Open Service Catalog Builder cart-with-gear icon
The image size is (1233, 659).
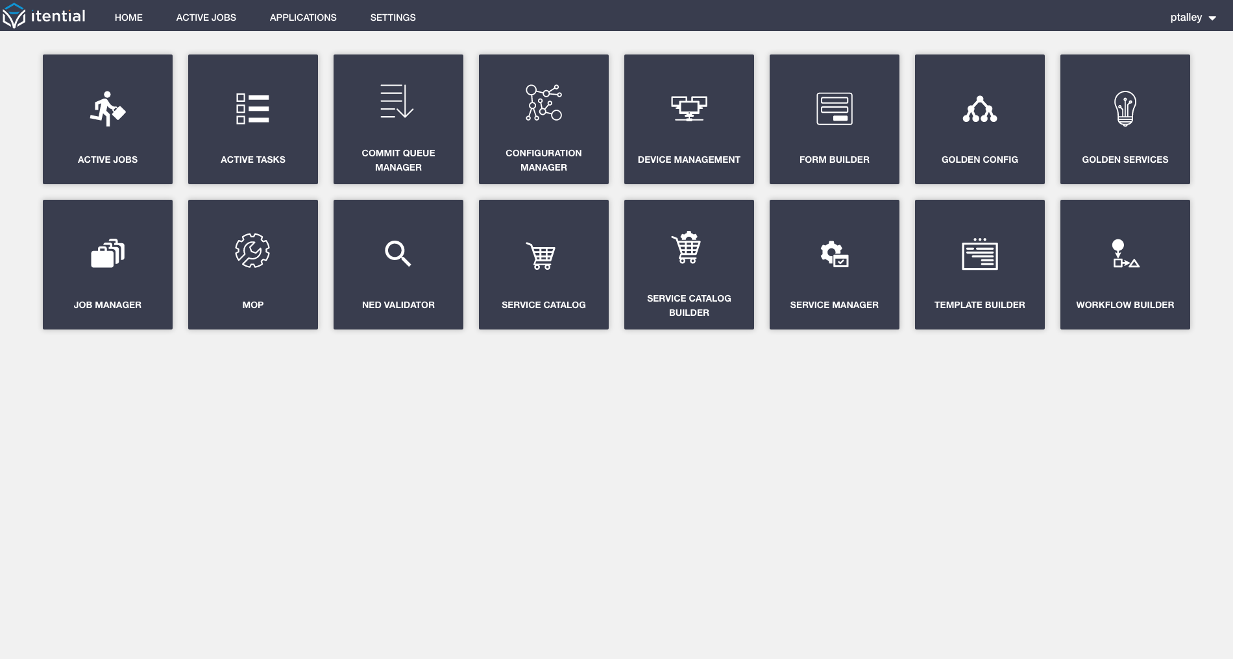point(687,247)
